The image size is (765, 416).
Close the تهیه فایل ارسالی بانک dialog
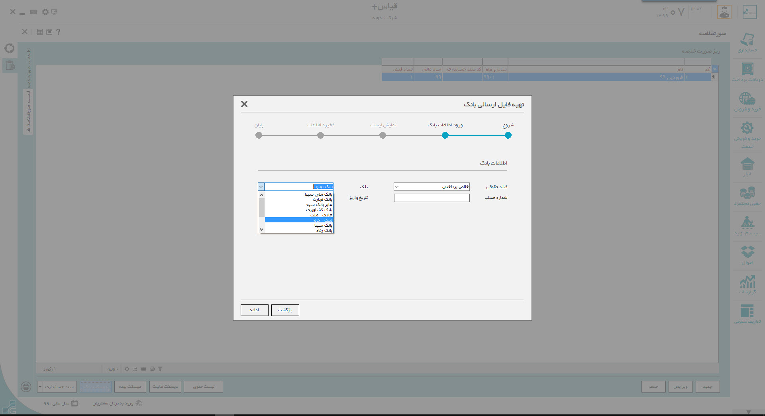tap(244, 104)
